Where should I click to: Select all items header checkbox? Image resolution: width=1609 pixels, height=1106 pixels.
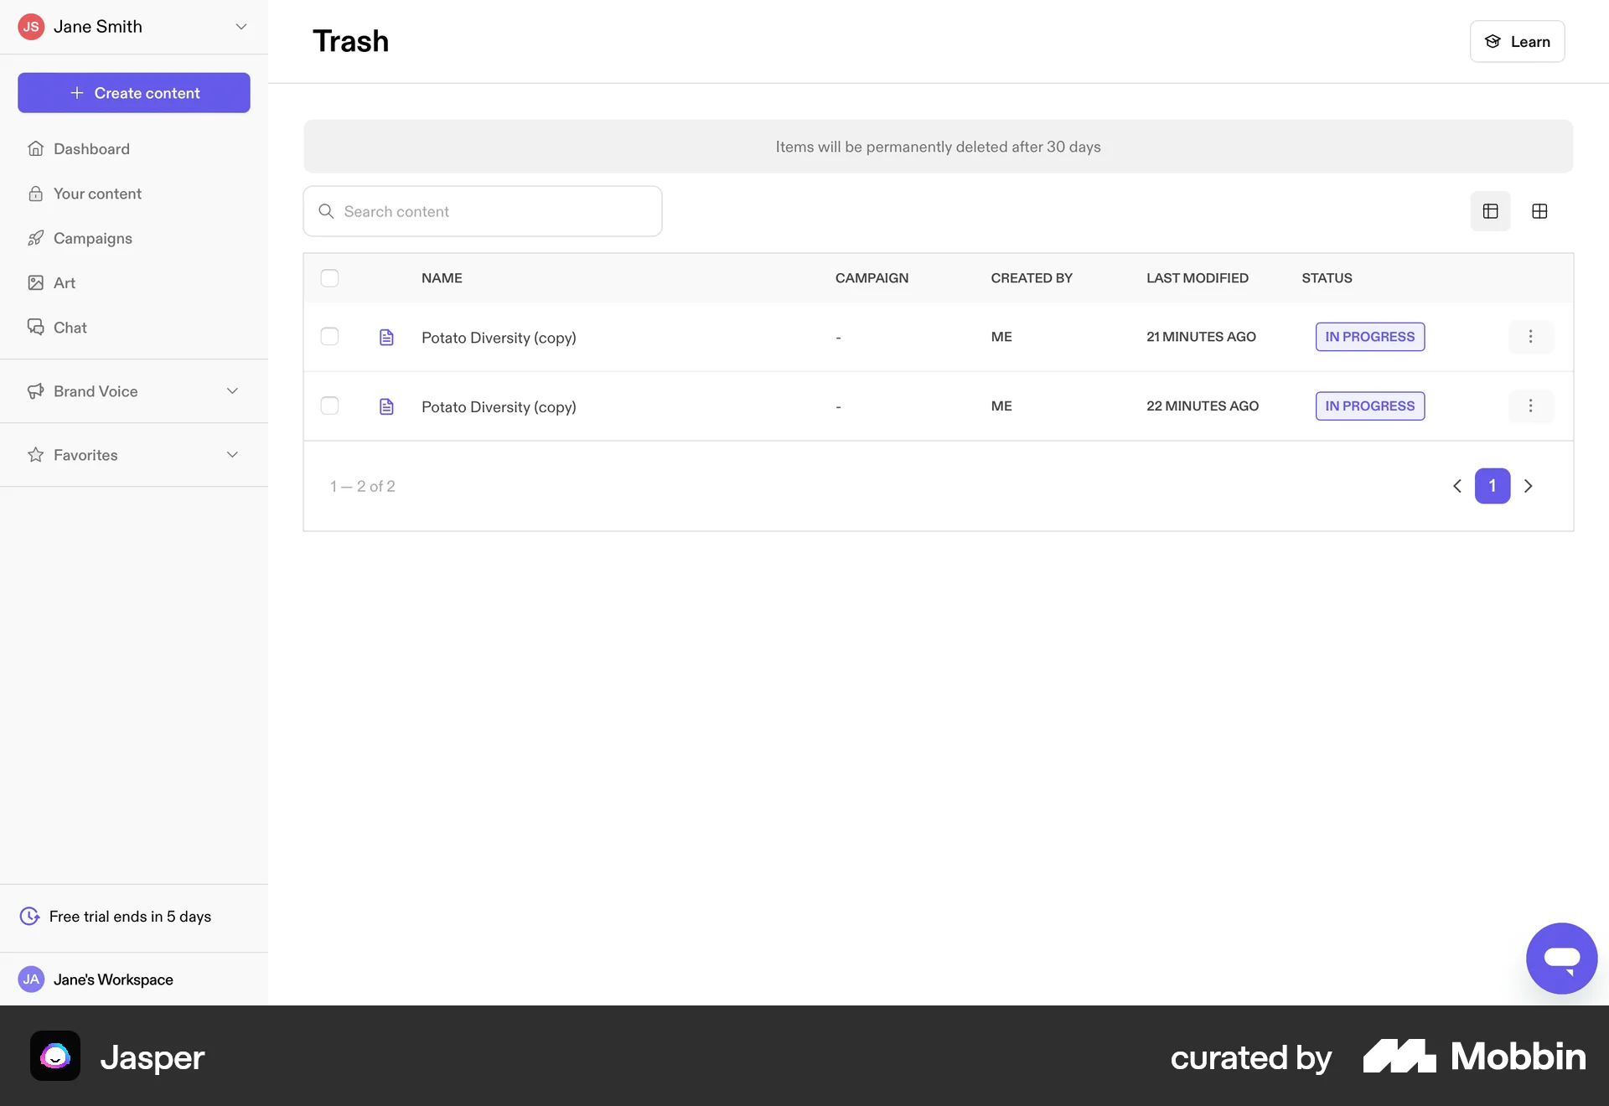tap(329, 278)
